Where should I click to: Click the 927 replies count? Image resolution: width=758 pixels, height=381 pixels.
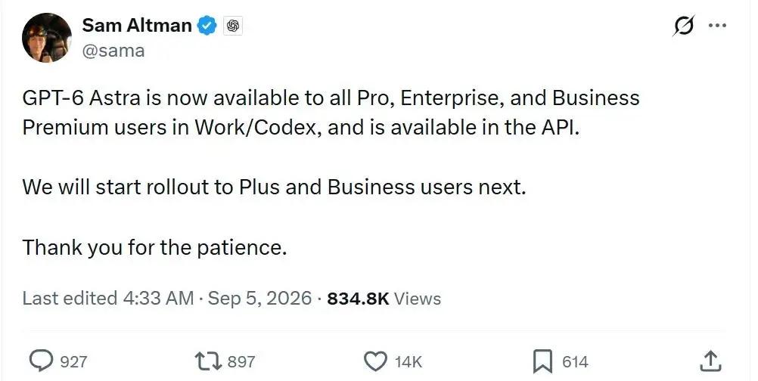click(x=73, y=361)
